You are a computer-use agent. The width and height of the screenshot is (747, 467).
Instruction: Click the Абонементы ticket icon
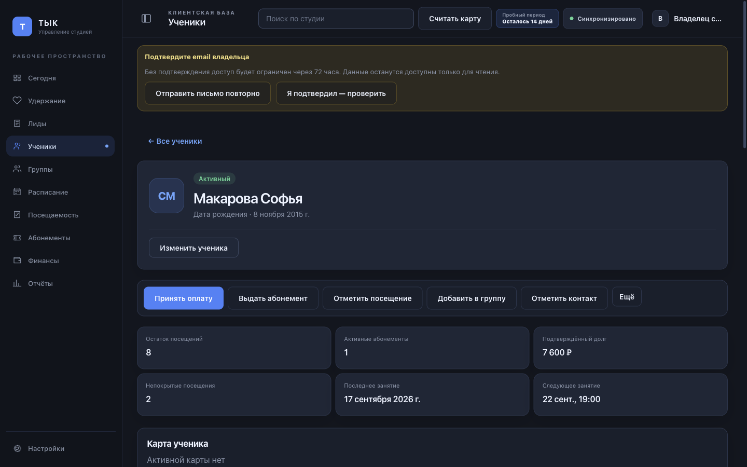17,238
